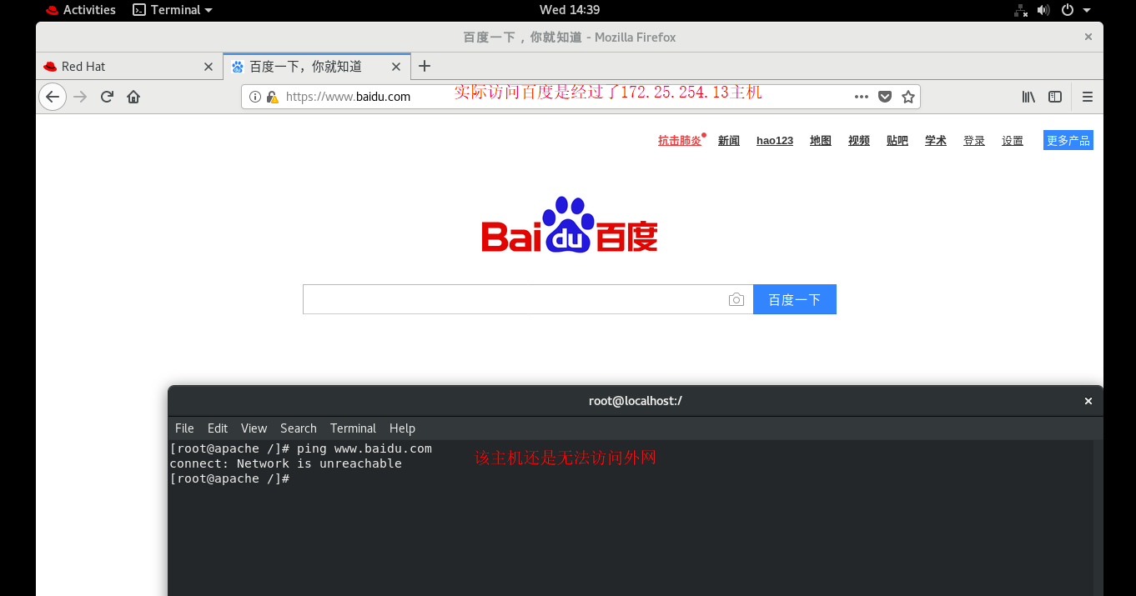Screen dimensions: 1136x596
Task: Open the sidebar panel icon
Action: point(1054,96)
